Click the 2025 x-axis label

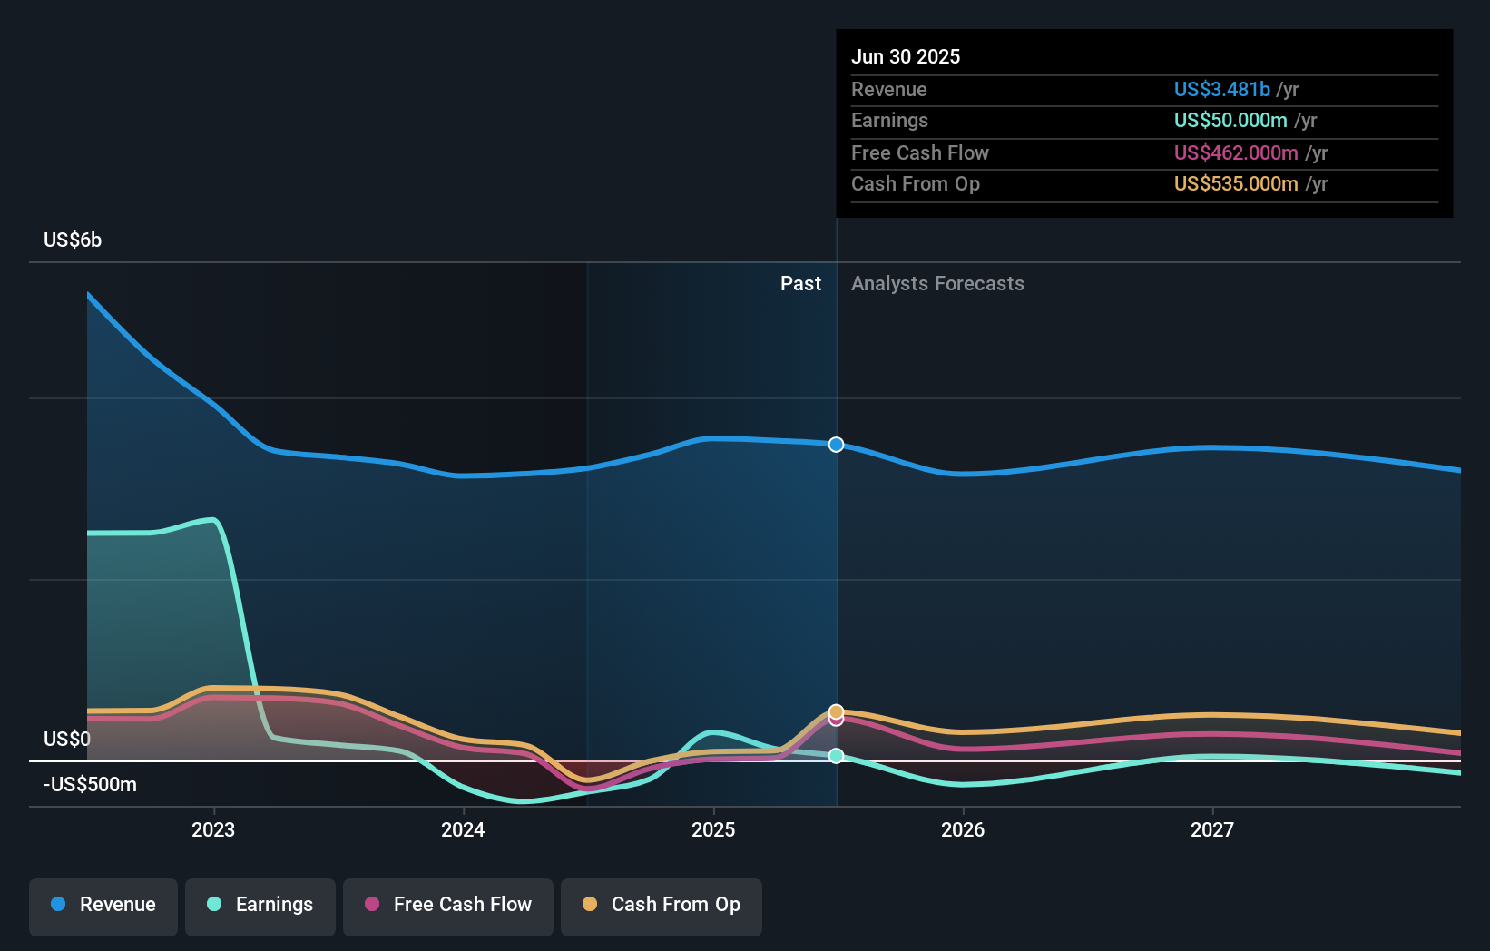tap(713, 829)
